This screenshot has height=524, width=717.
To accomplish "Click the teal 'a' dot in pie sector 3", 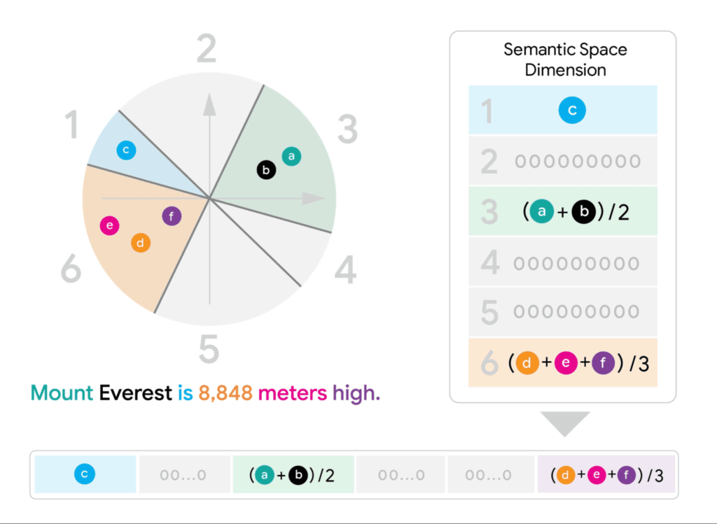I will (291, 156).
